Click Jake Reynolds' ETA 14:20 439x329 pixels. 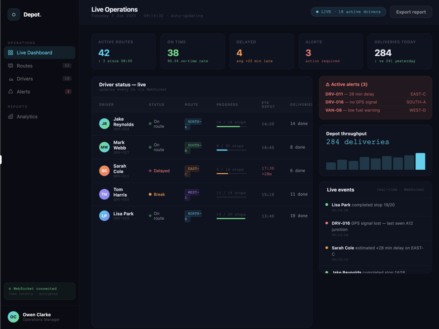268,124
